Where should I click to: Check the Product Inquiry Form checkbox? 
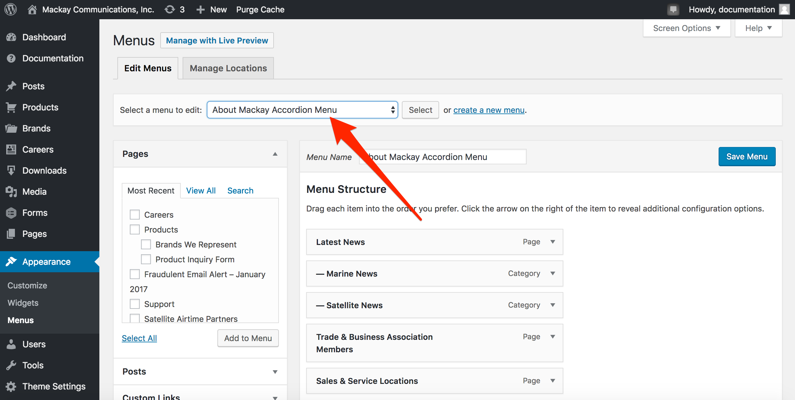click(146, 259)
